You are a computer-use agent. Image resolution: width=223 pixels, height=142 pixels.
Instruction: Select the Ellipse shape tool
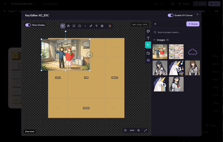click(79, 26)
